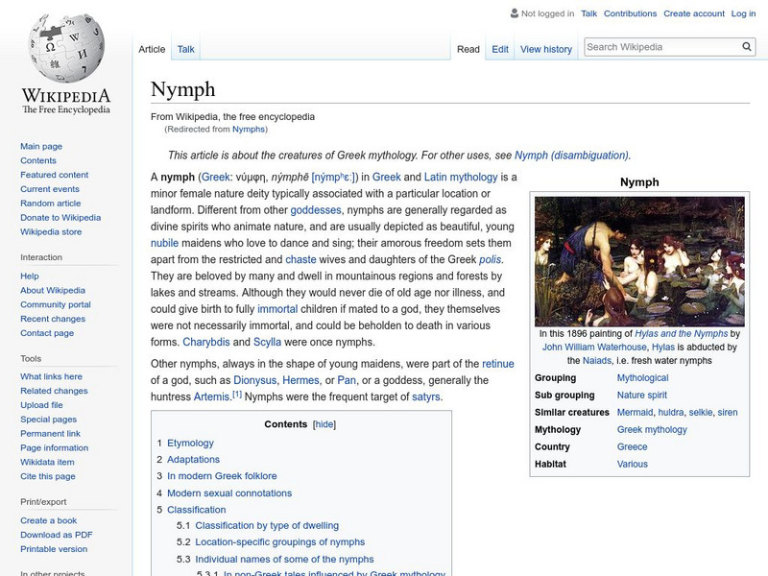Visit the Wikipedia store

coord(51,231)
